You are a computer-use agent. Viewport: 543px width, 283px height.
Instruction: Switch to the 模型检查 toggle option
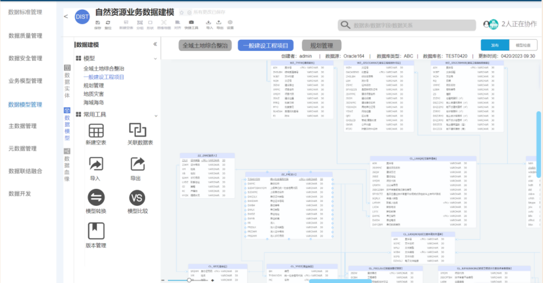click(x=523, y=45)
